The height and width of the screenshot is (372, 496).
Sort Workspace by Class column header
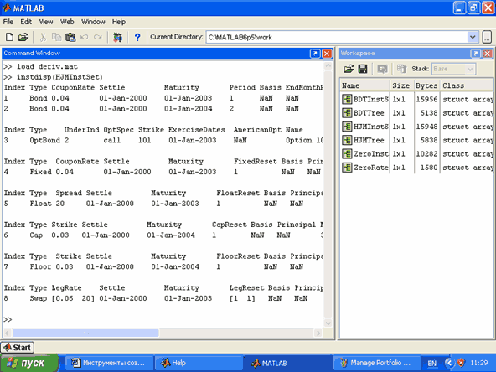[x=467, y=85]
